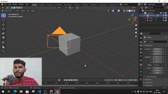
Task: Jump to timeline end frame
Action: click(x=77, y=80)
